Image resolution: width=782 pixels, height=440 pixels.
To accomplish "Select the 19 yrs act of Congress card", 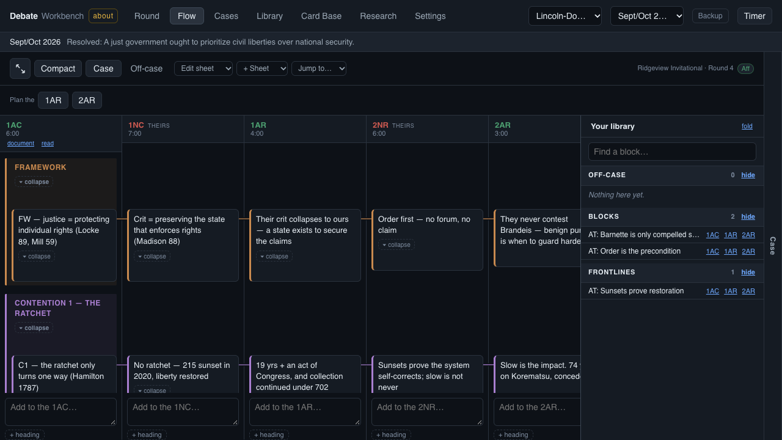I will pyautogui.click(x=305, y=375).
